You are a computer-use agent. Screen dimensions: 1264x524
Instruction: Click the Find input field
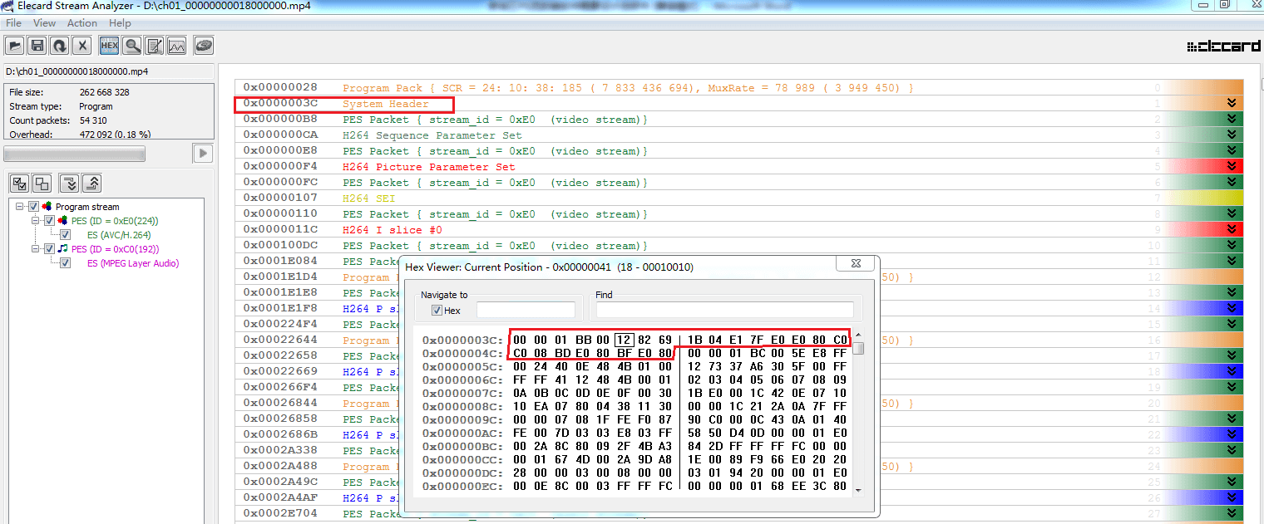tap(724, 310)
